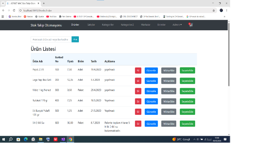Open the shopping cart icon in navbar

pos(191,25)
